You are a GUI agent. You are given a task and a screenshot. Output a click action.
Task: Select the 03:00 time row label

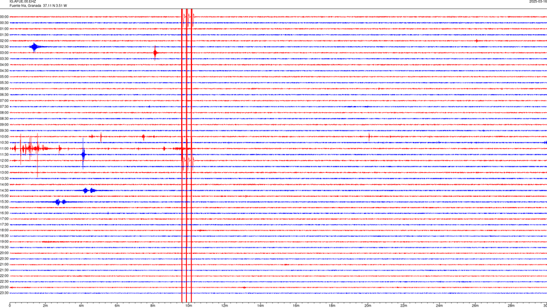[x=4, y=52]
